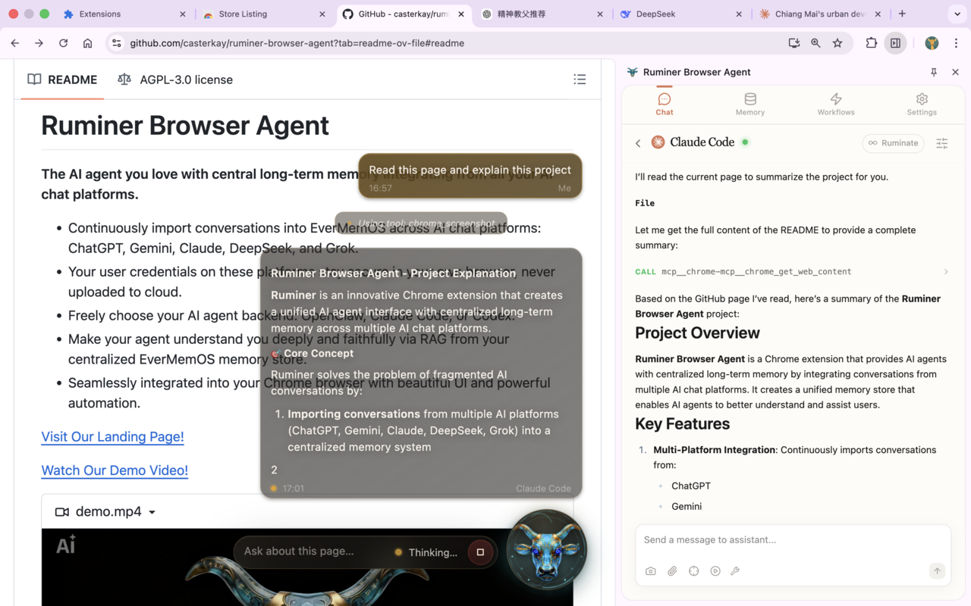Switch to the Workflows tab
The width and height of the screenshot is (971, 606).
(x=836, y=105)
